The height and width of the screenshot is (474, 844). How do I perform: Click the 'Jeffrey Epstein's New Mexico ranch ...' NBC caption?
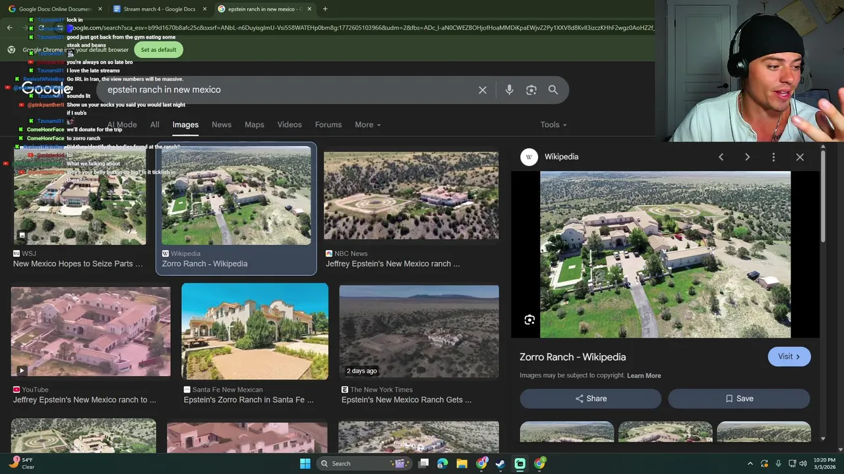coord(393,264)
